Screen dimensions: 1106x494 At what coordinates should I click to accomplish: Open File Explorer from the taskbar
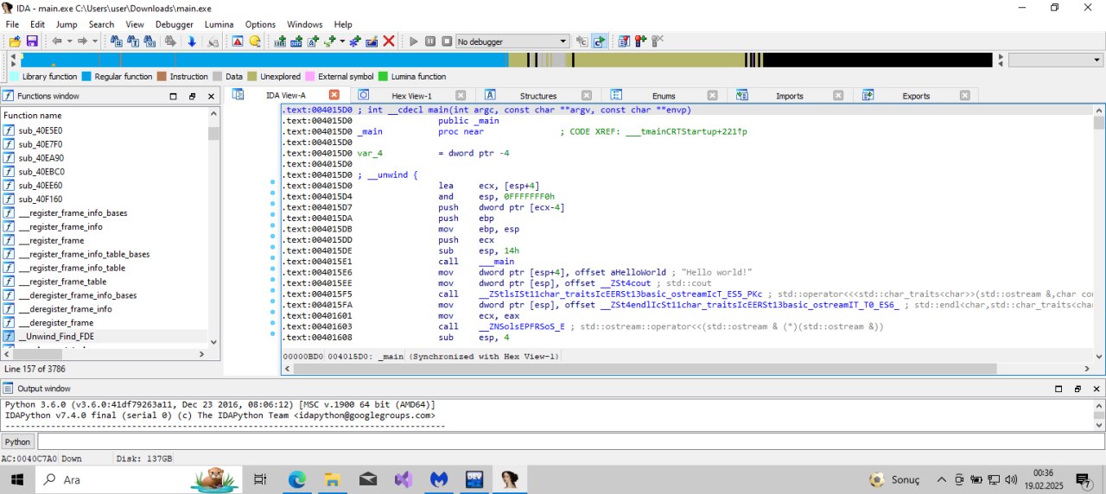point(332,479)
